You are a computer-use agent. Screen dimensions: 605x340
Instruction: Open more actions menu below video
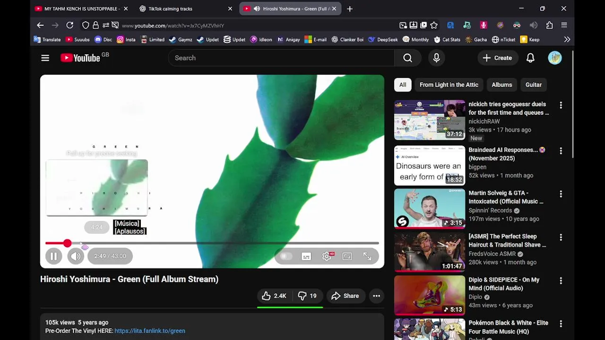pos(376,296)
